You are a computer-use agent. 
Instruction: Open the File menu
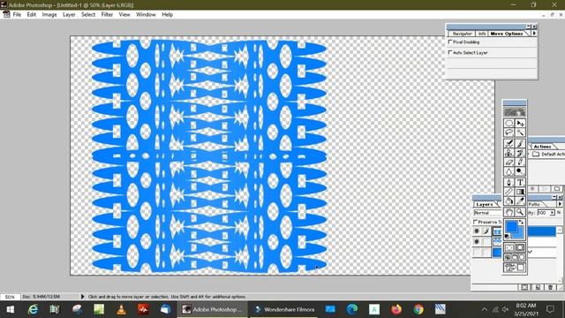coord(17,14)
